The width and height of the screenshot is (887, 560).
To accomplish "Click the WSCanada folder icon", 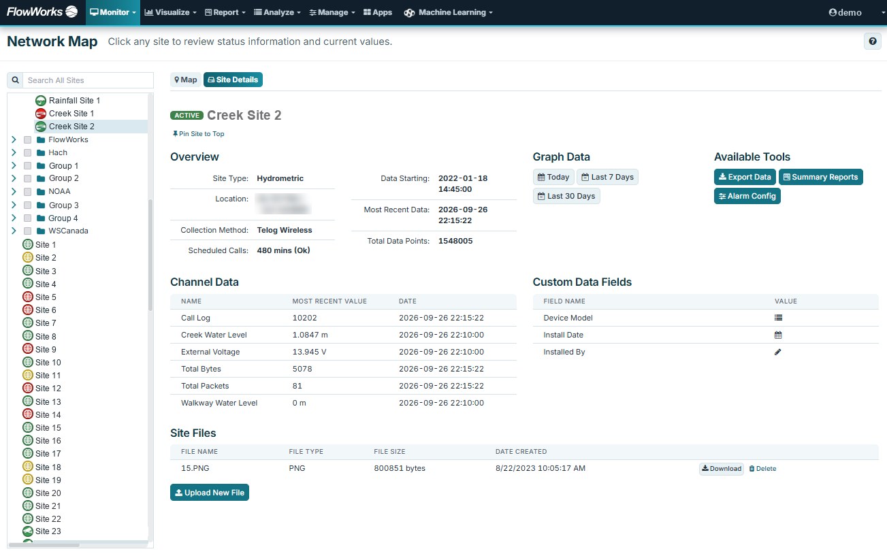I will [x=41, y=231].
